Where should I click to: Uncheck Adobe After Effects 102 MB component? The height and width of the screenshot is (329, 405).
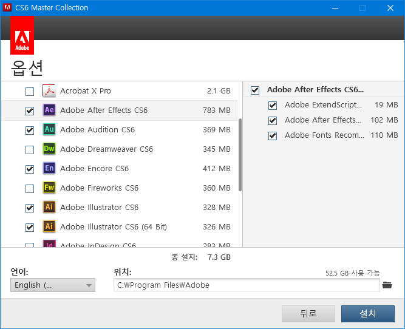pos(273,121)
